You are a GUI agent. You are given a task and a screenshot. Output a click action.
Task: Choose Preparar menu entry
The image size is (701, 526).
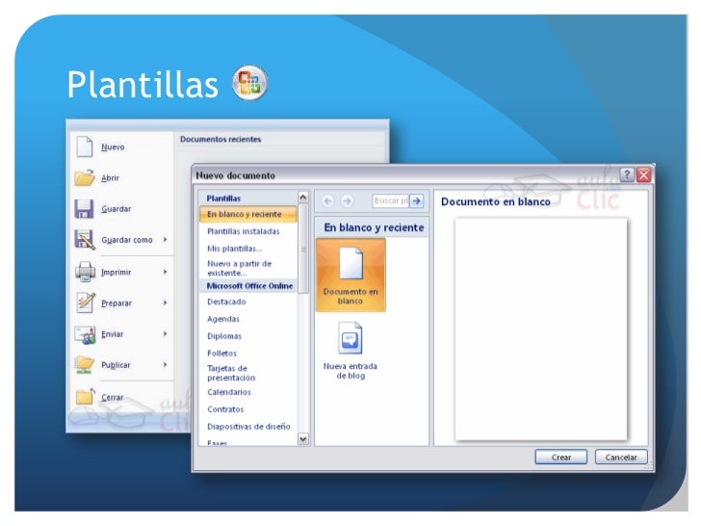(x=117, y=302)
